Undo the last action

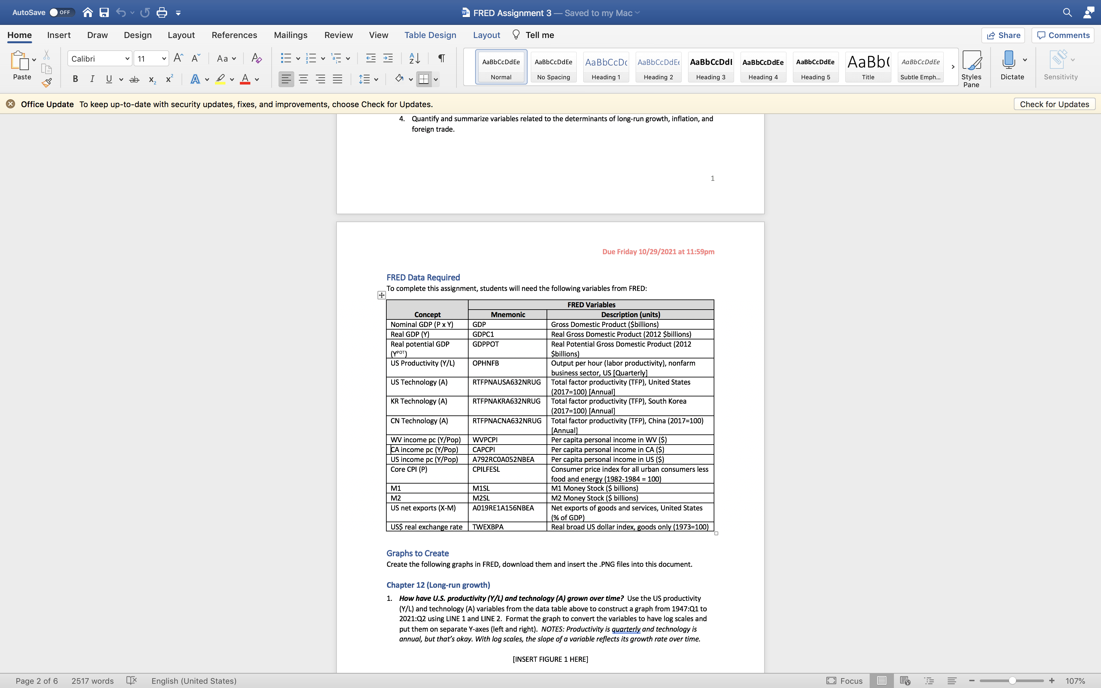pyautogui.click(x=121, y=12)
